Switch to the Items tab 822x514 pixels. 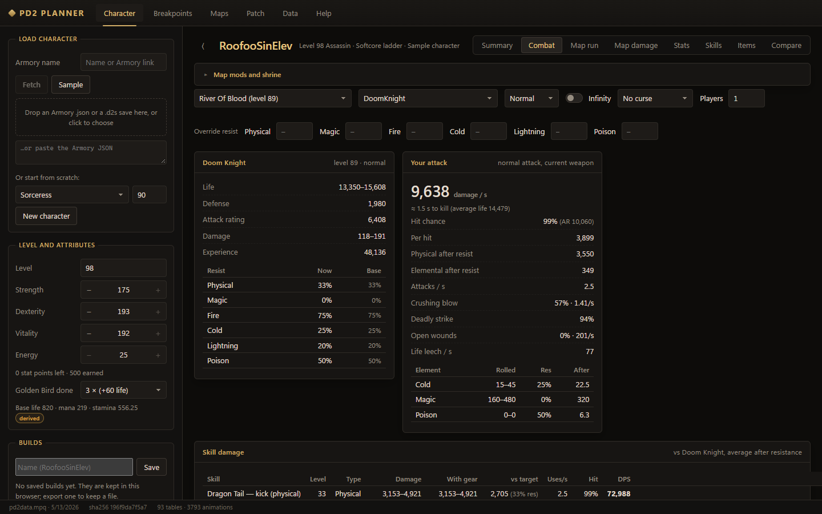747,46
